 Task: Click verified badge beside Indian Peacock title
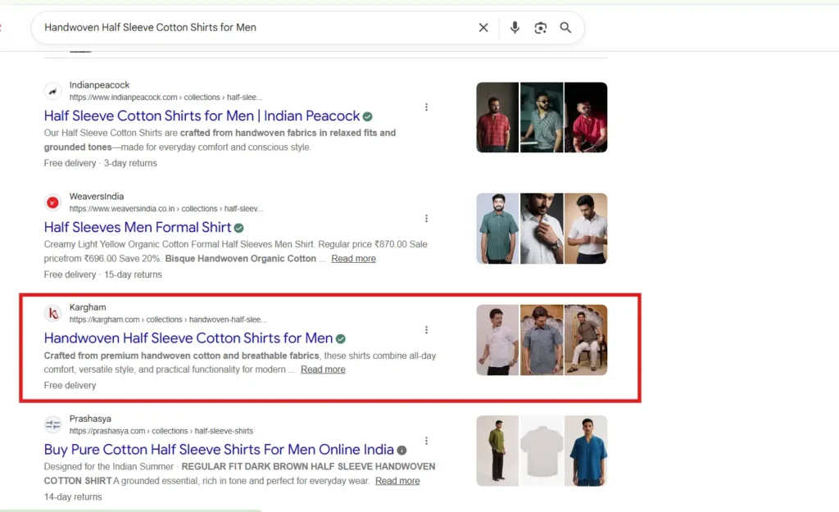click(368, 116)
